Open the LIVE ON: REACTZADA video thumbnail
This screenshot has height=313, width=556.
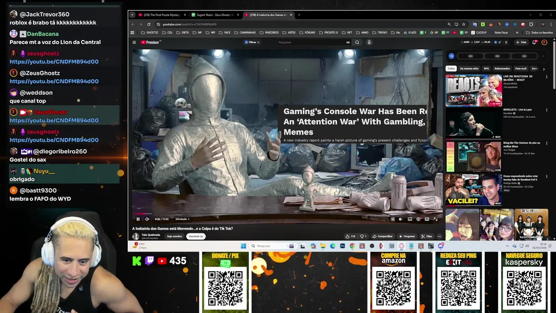[473, 90]
